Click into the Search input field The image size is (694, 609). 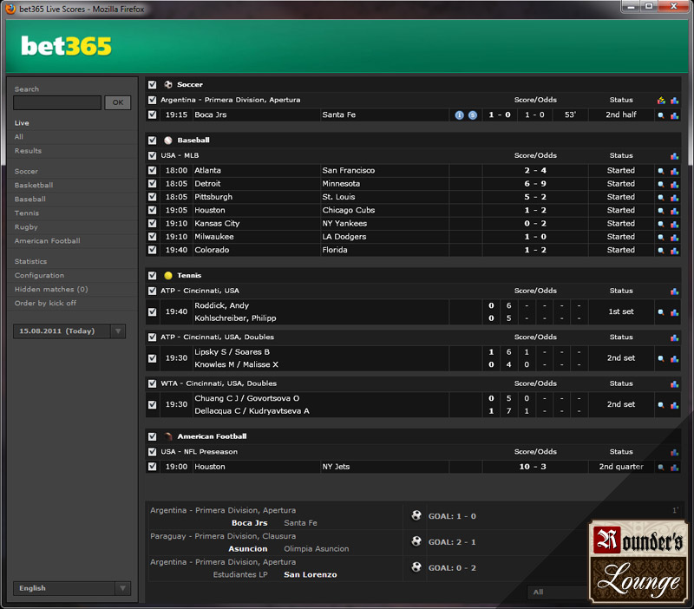pyautogui.click(x=57, y=102)
